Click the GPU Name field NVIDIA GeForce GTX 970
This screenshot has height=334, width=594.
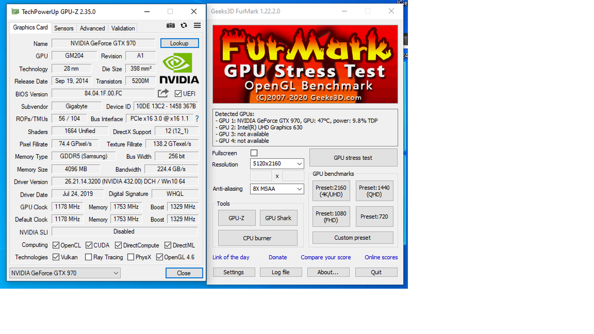pyautogui.click(x=103, y=43)
